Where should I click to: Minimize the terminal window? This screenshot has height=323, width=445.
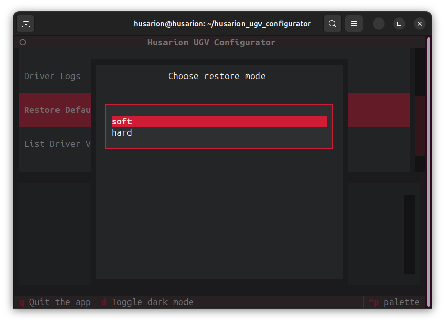379,24
